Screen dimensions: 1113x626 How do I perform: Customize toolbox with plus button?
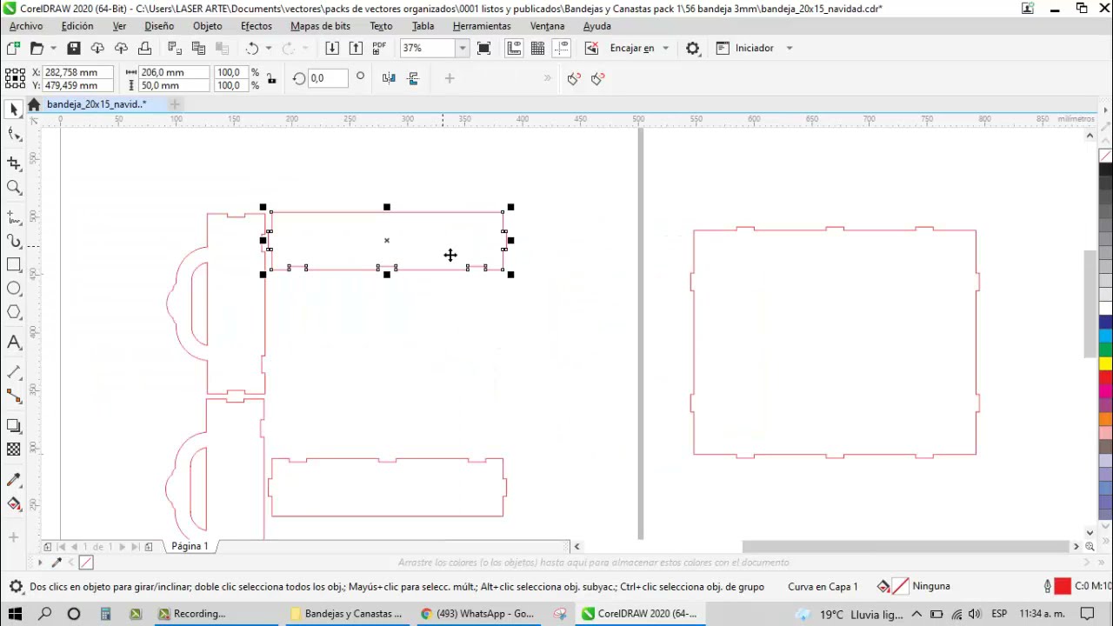point(14,536)
